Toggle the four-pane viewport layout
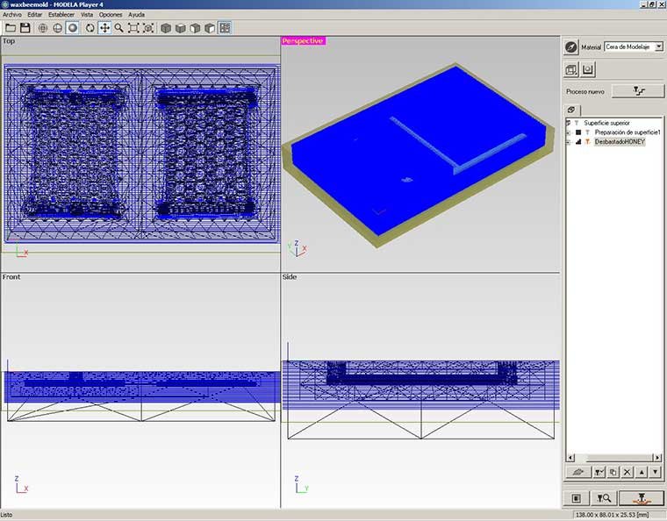 tap(225, 28)
